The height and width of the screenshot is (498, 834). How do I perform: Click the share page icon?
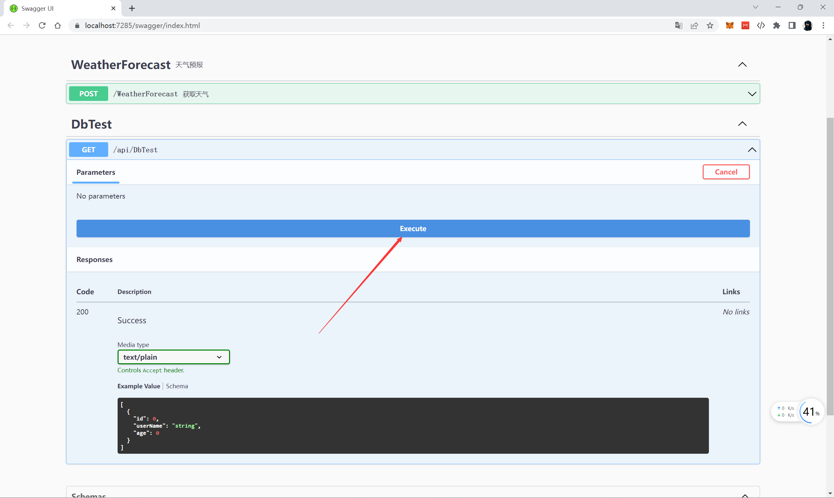point(694,25)
